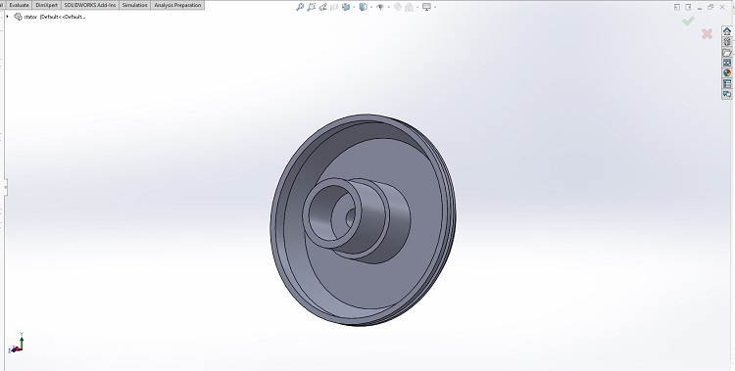Open the View Orientation cube icon

coord(346,7)
